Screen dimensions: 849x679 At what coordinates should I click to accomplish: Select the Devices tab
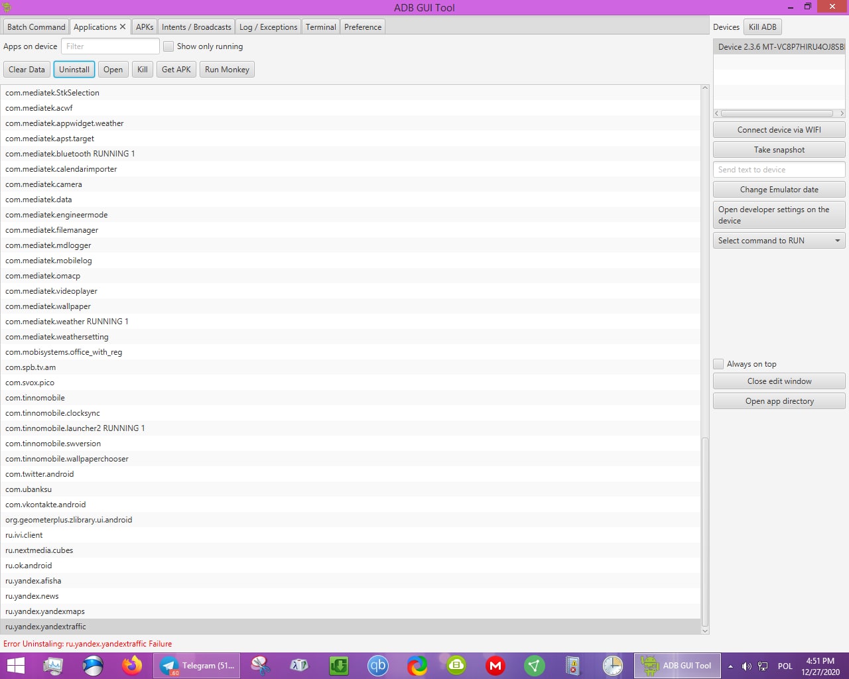[726, 27]
